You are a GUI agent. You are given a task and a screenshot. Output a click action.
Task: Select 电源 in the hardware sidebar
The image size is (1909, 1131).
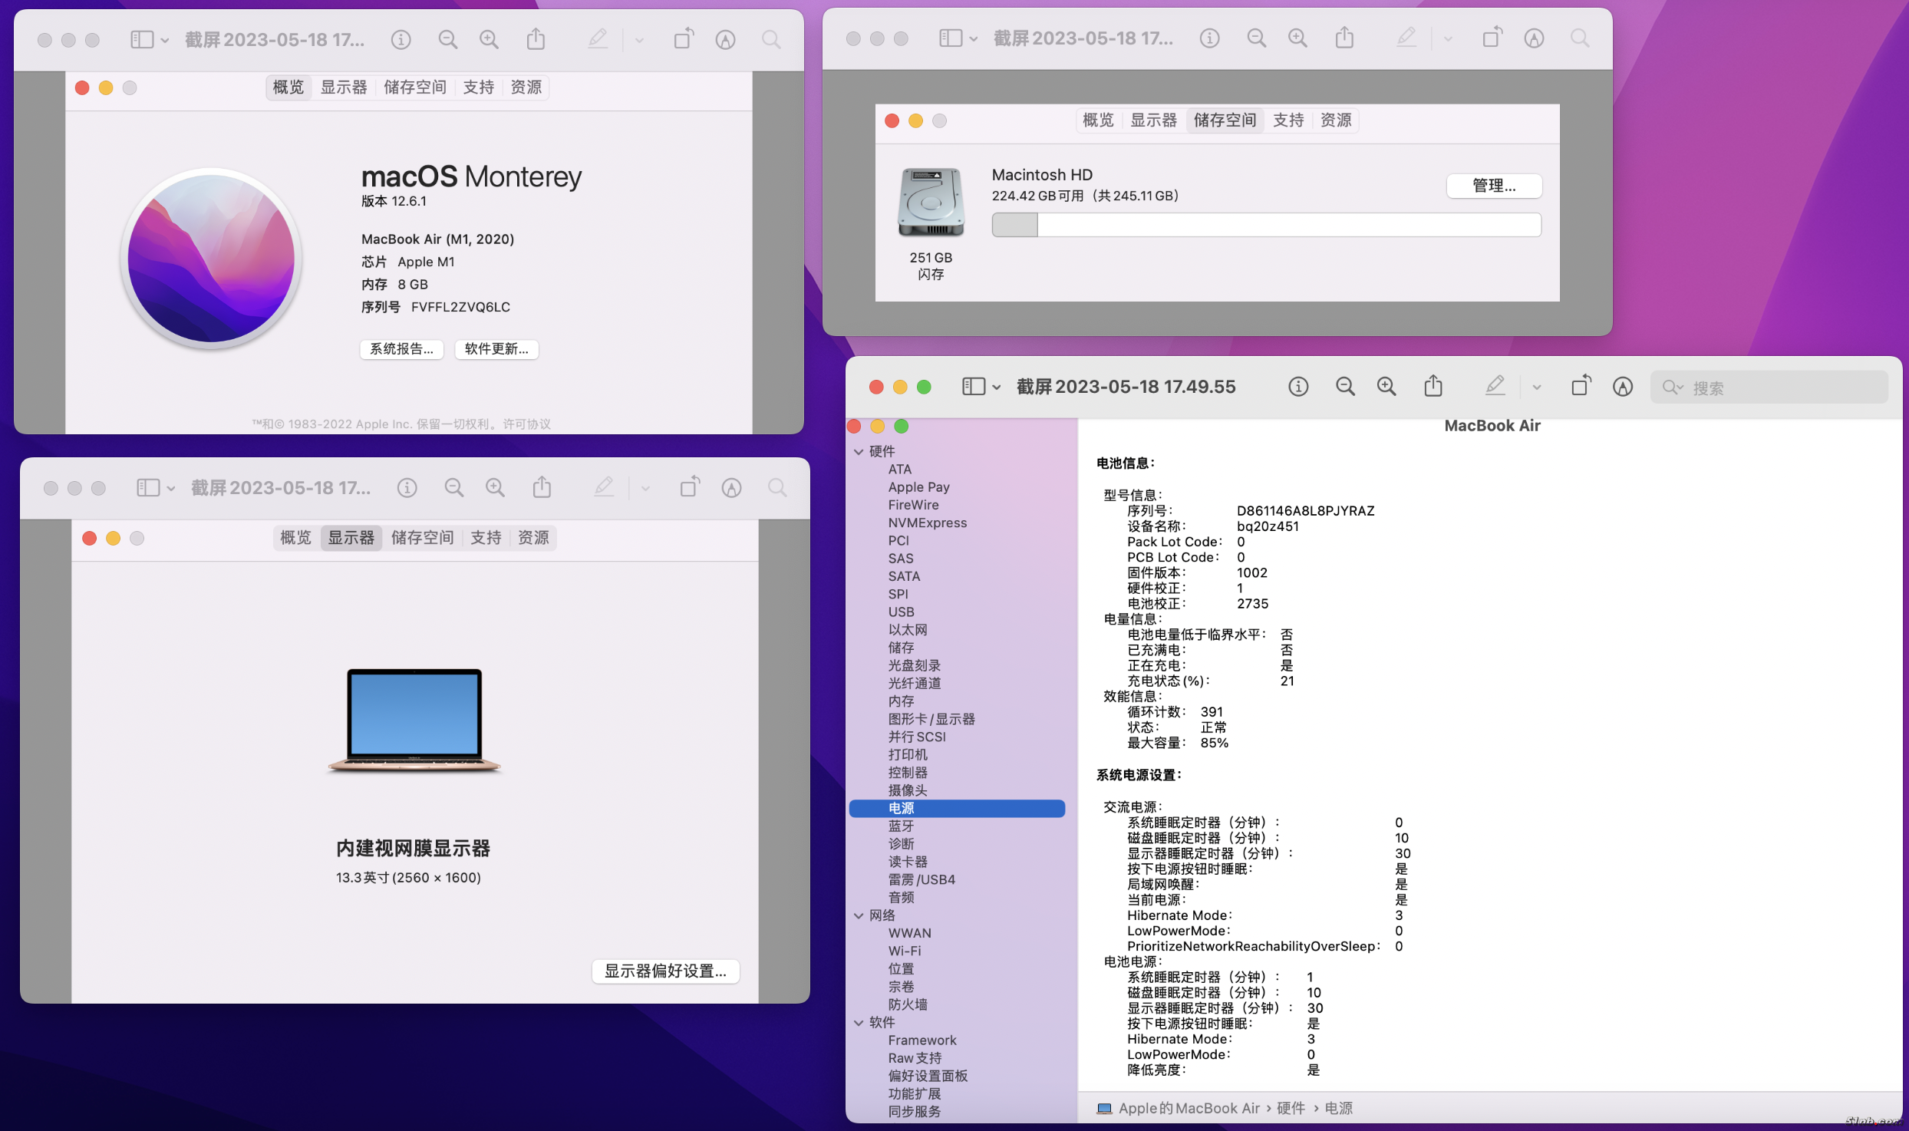tap(957, 808)
